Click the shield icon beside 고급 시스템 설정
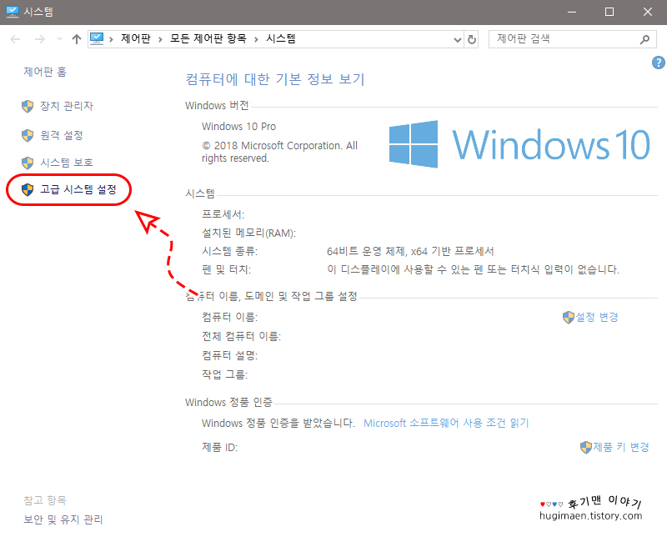The image size is (667, 542). (x=28, y=190)
